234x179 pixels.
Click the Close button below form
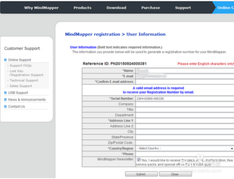175,174
